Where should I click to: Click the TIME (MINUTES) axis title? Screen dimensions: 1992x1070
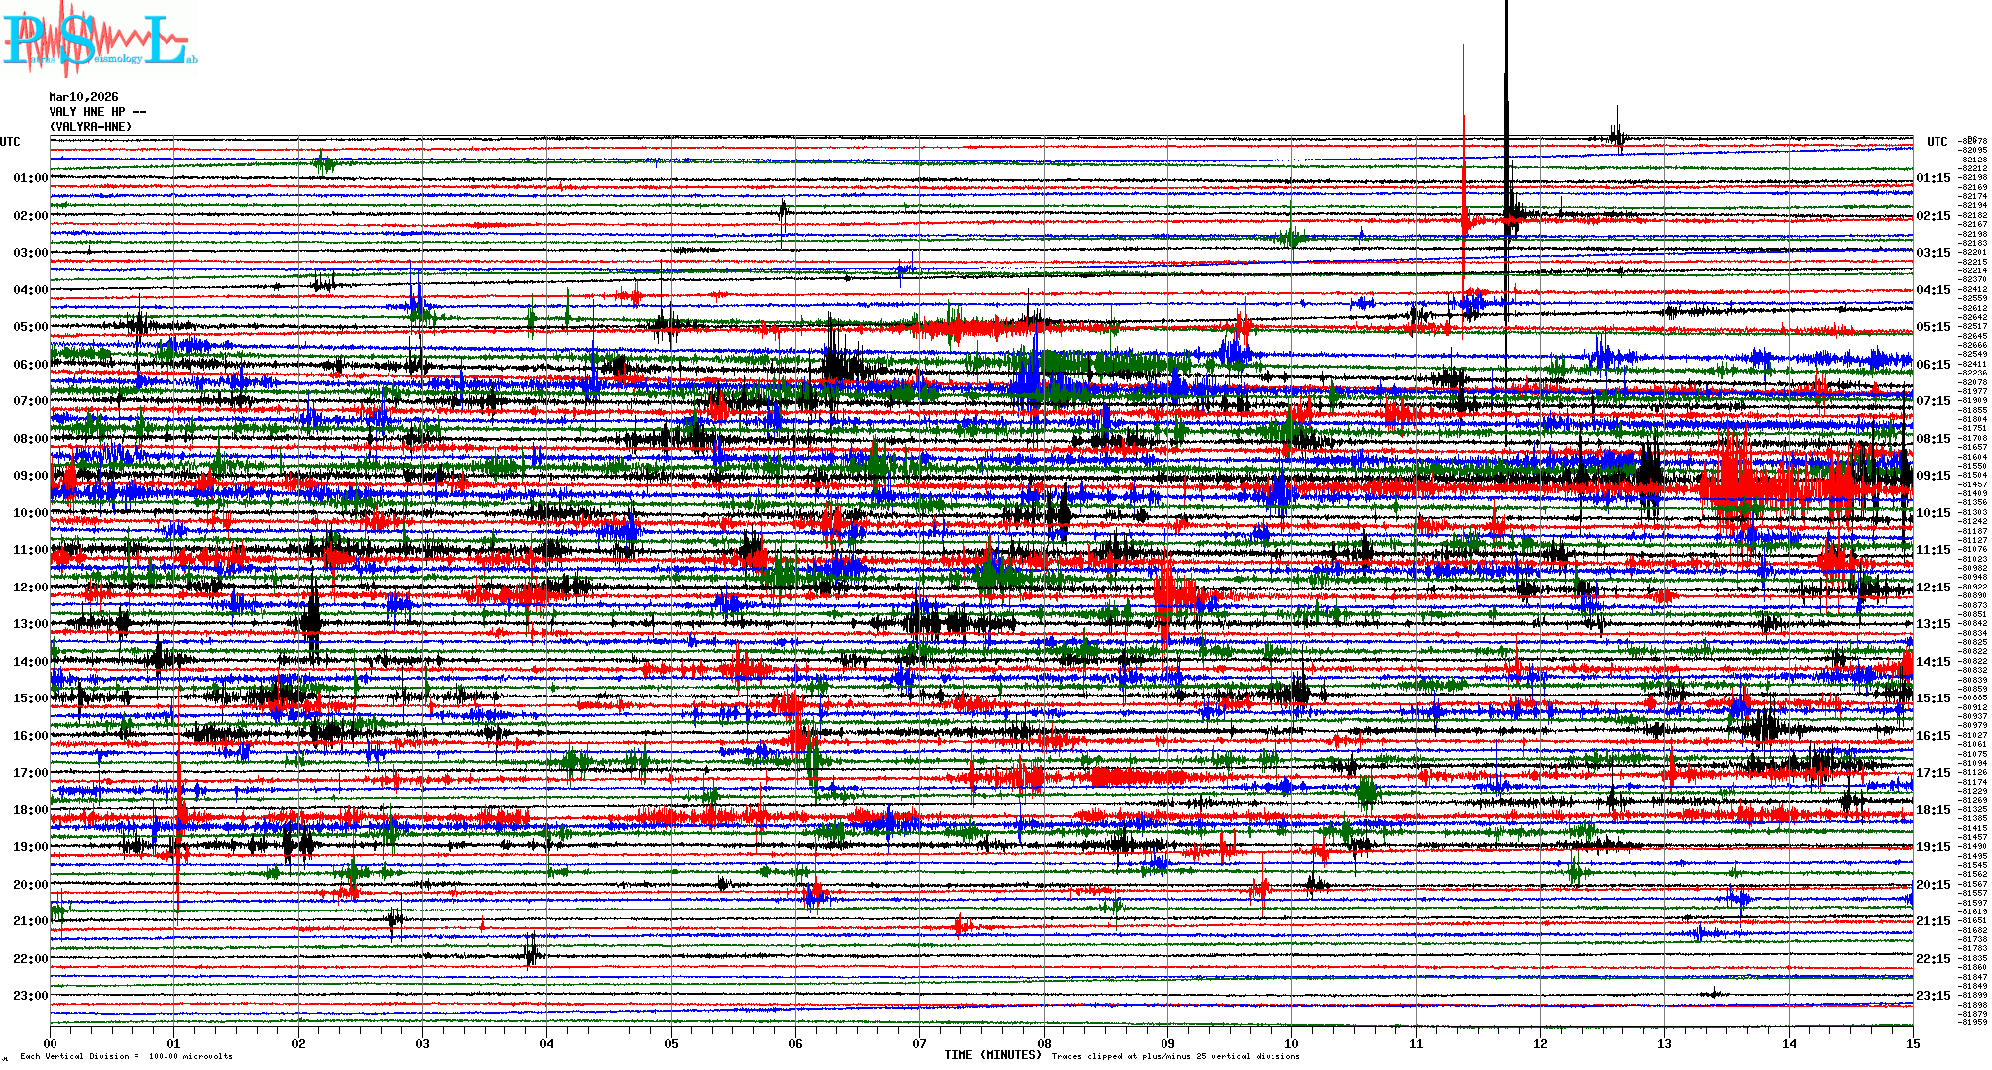tap(993, 1055)
